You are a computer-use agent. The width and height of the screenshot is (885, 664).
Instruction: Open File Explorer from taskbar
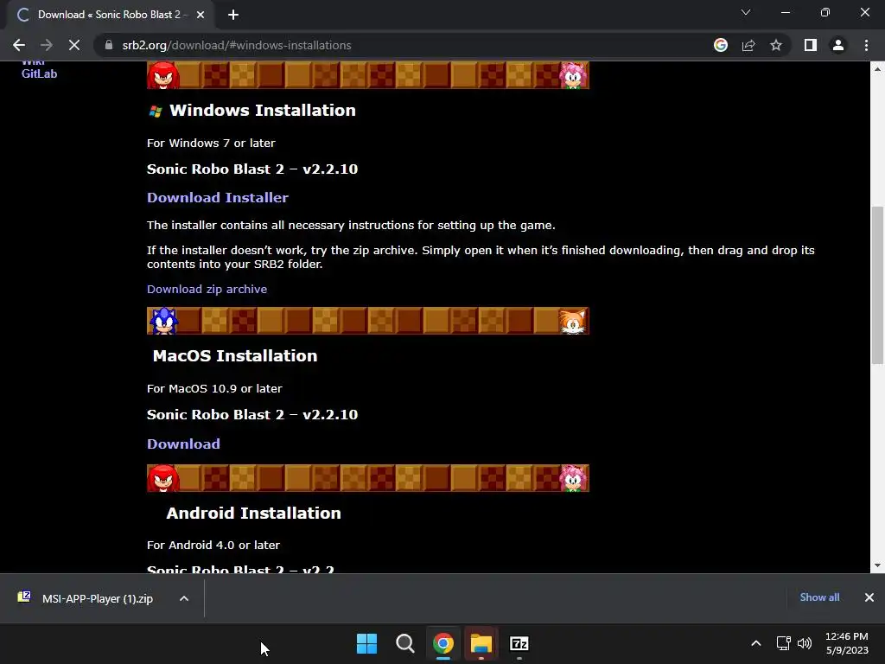pyautogui.click(x=481, y=643)
